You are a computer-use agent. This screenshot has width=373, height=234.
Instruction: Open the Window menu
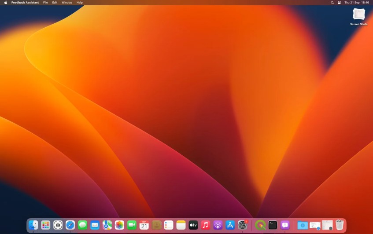click(x=67, y=2)
